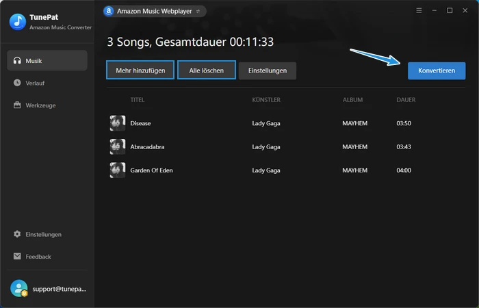Click Abracadabra album cover thumbnail

(x=118, y=146)
